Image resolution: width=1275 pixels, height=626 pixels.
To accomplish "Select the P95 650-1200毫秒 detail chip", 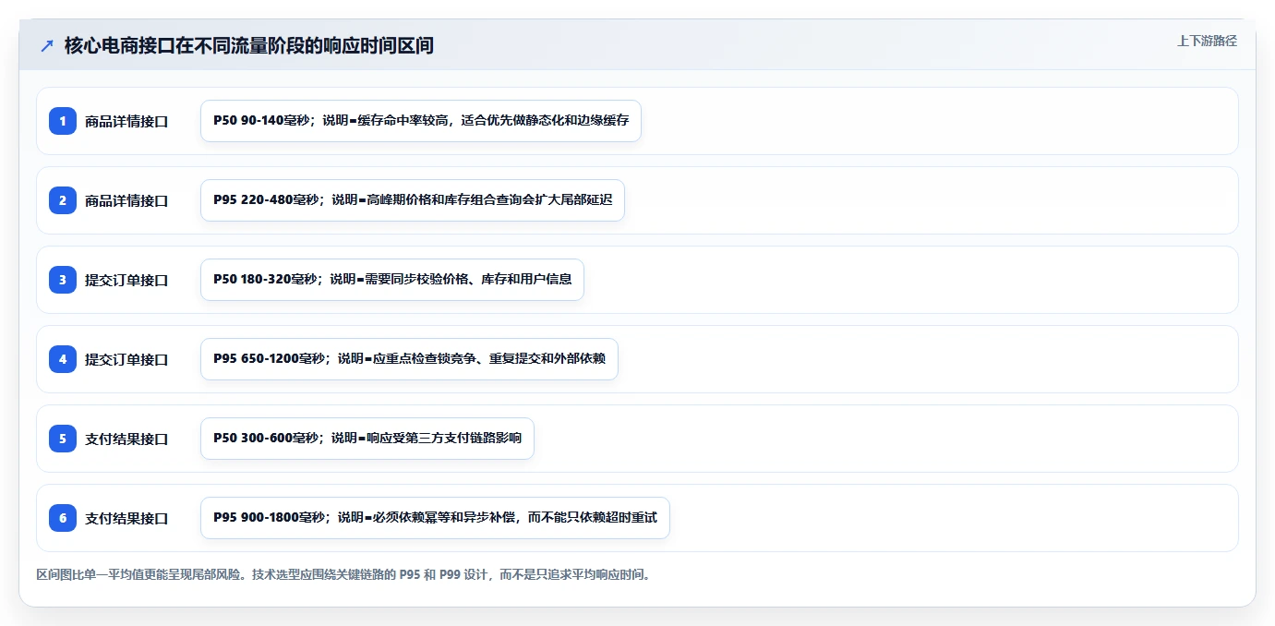I will coord(409,359).
